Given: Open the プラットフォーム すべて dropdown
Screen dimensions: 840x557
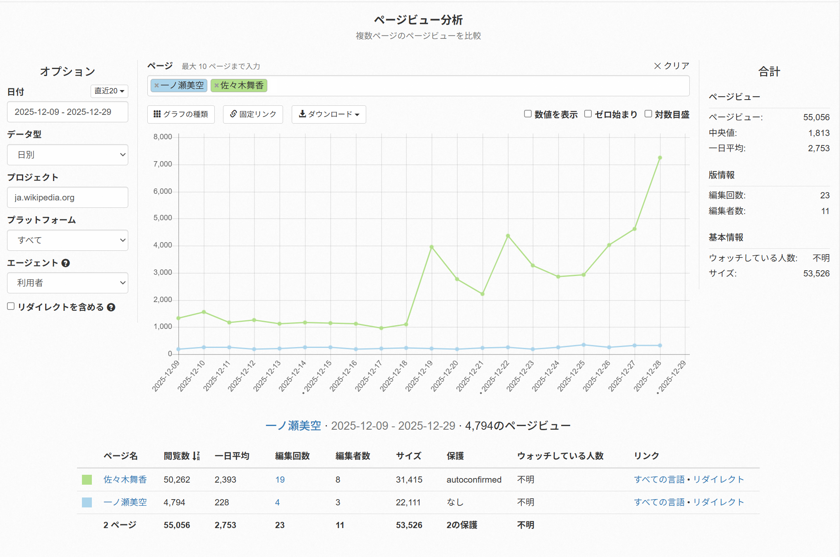Looking at the screenshot, I should (67, 240).
